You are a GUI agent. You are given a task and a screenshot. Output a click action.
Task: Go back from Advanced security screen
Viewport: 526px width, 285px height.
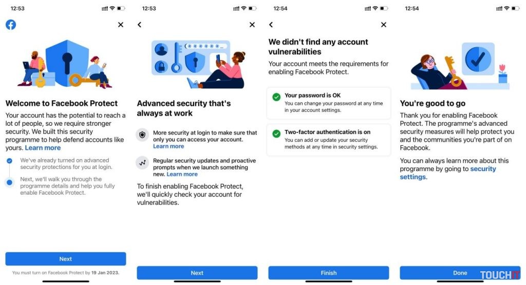point(140,25)
